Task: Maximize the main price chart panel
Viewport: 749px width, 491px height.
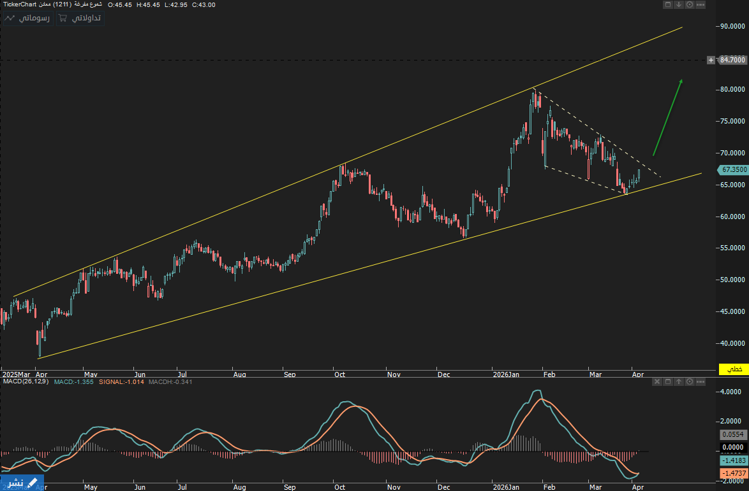Action: coord(668,4)
